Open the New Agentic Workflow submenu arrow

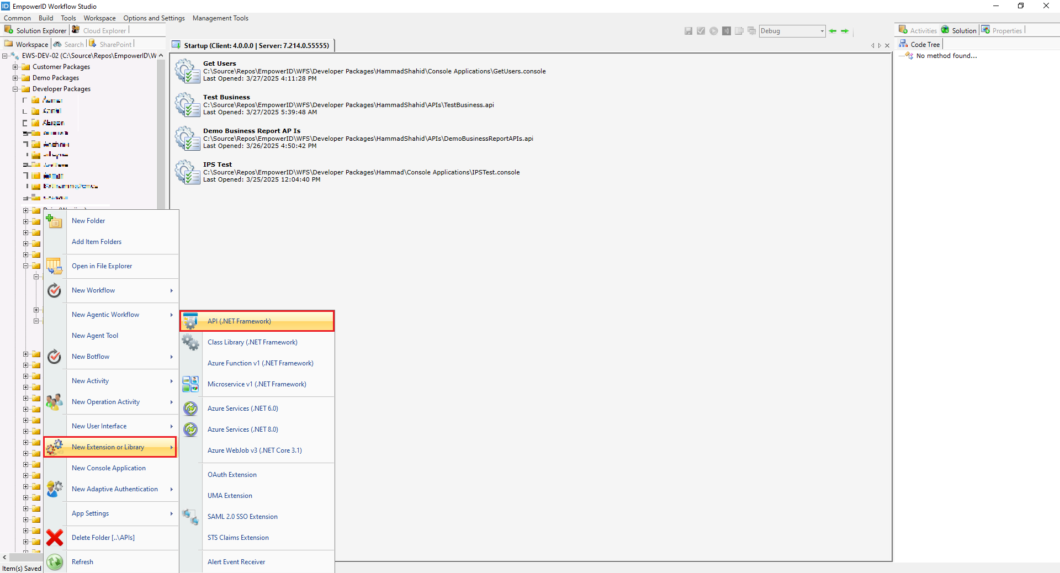coord(172,315)
